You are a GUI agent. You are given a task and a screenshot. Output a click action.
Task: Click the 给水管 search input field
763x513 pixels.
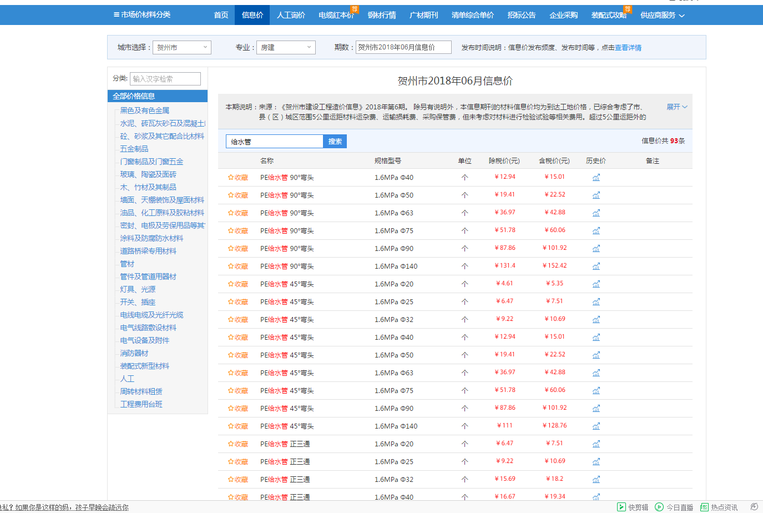(x=275, y=142)
